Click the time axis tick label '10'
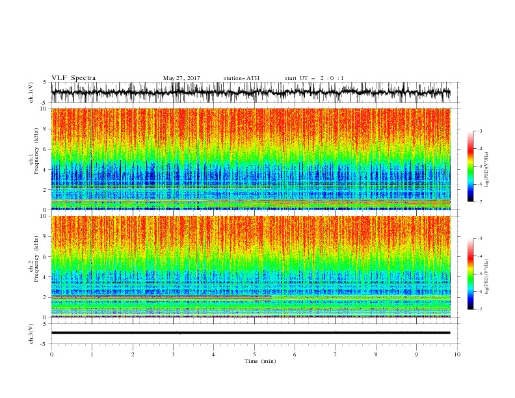 pos(457,354)
